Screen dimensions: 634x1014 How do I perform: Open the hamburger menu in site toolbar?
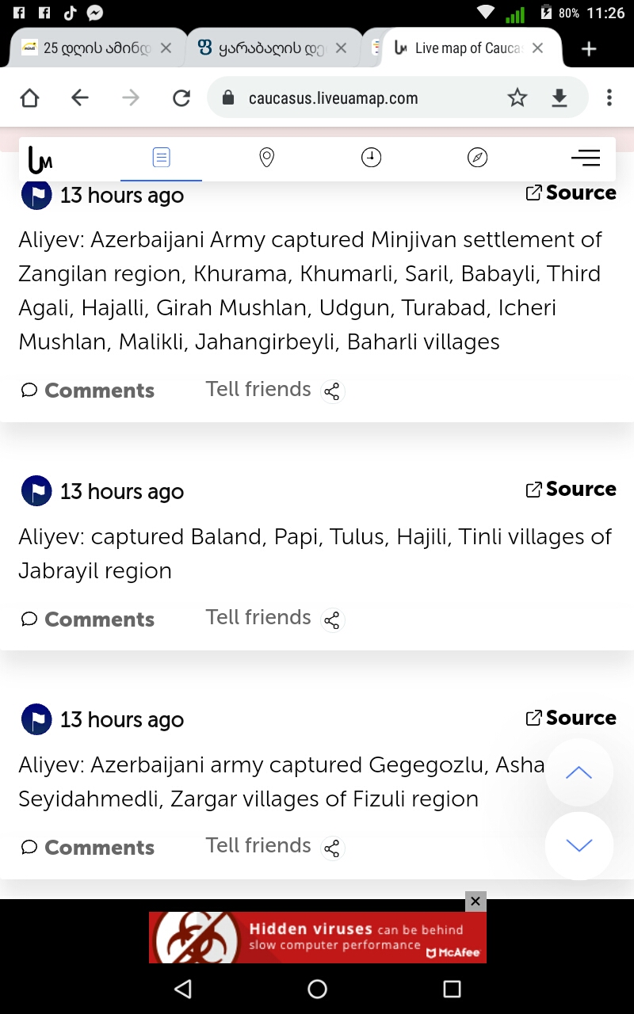click(585, 158)
